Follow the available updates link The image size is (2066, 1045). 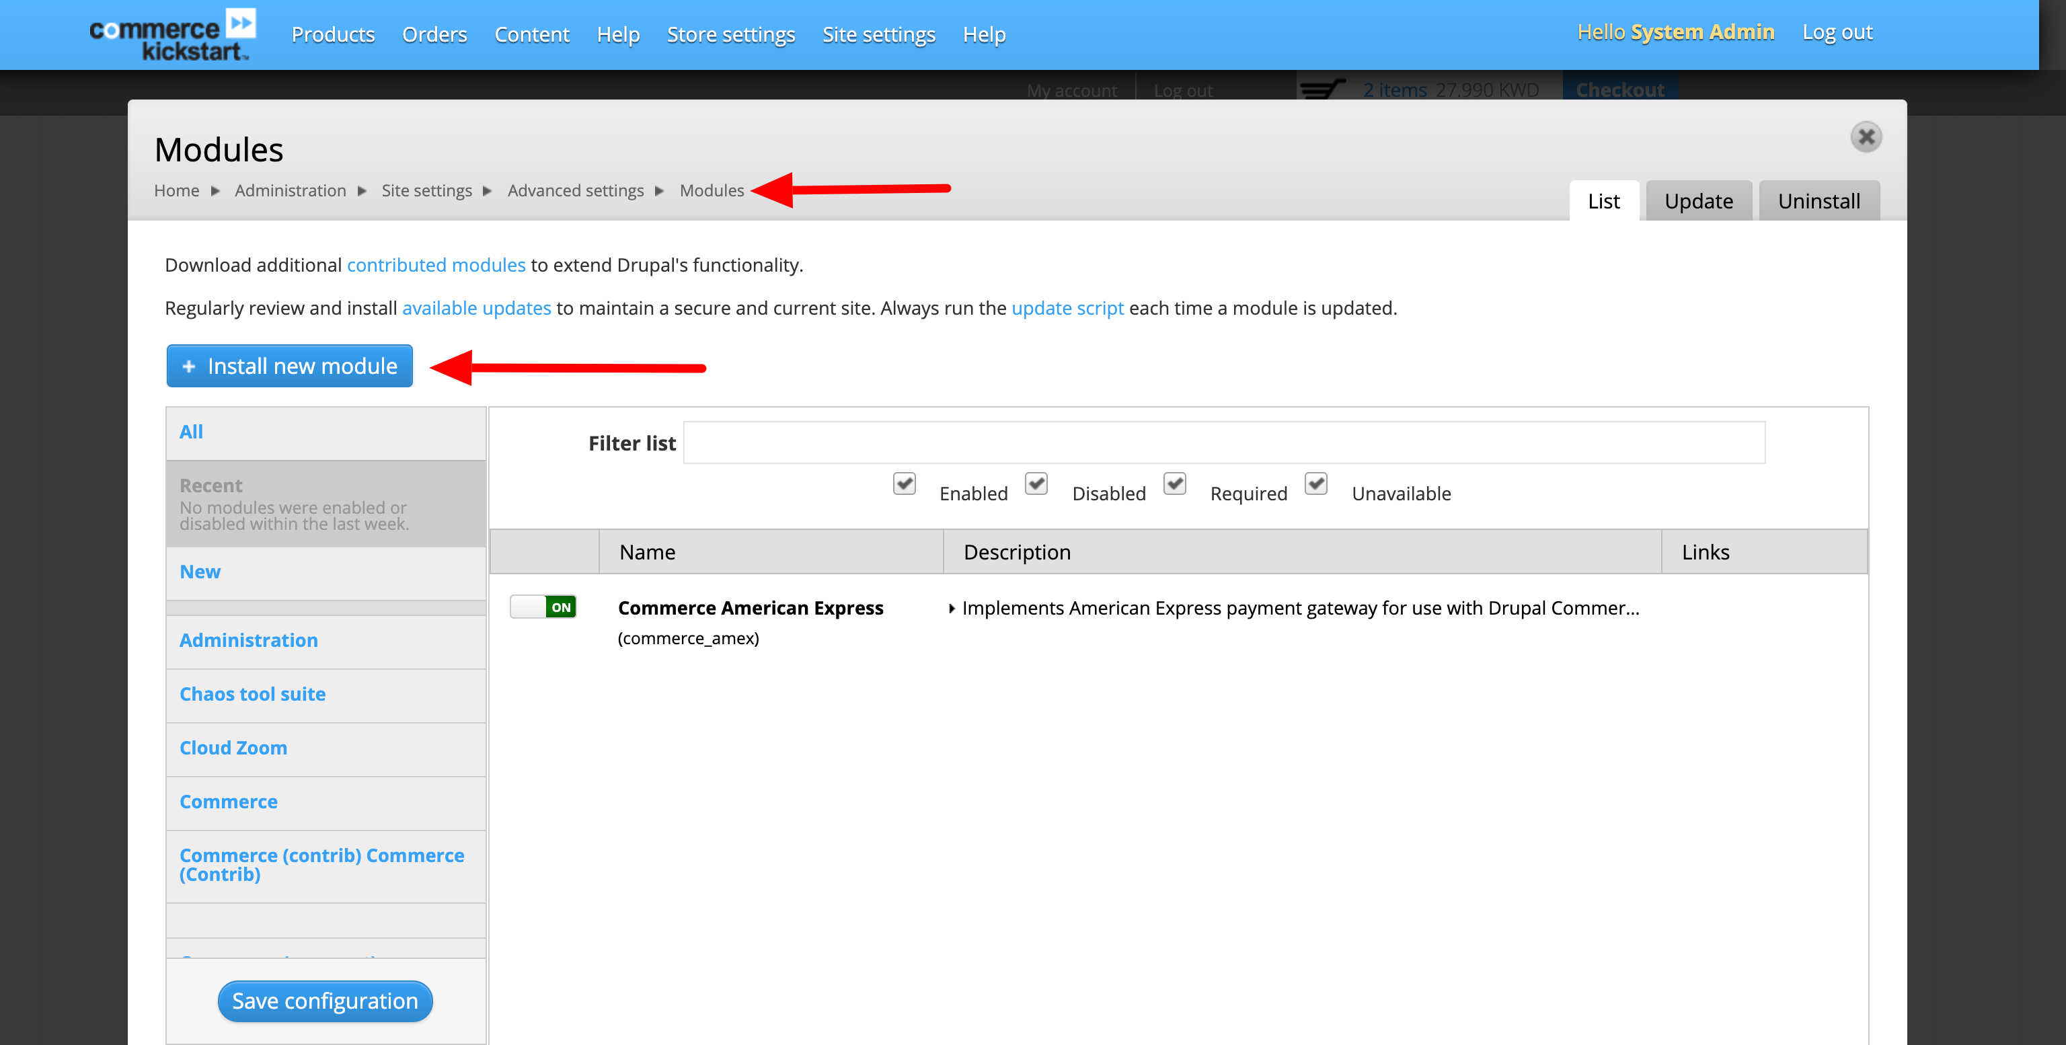click(476, 308)
